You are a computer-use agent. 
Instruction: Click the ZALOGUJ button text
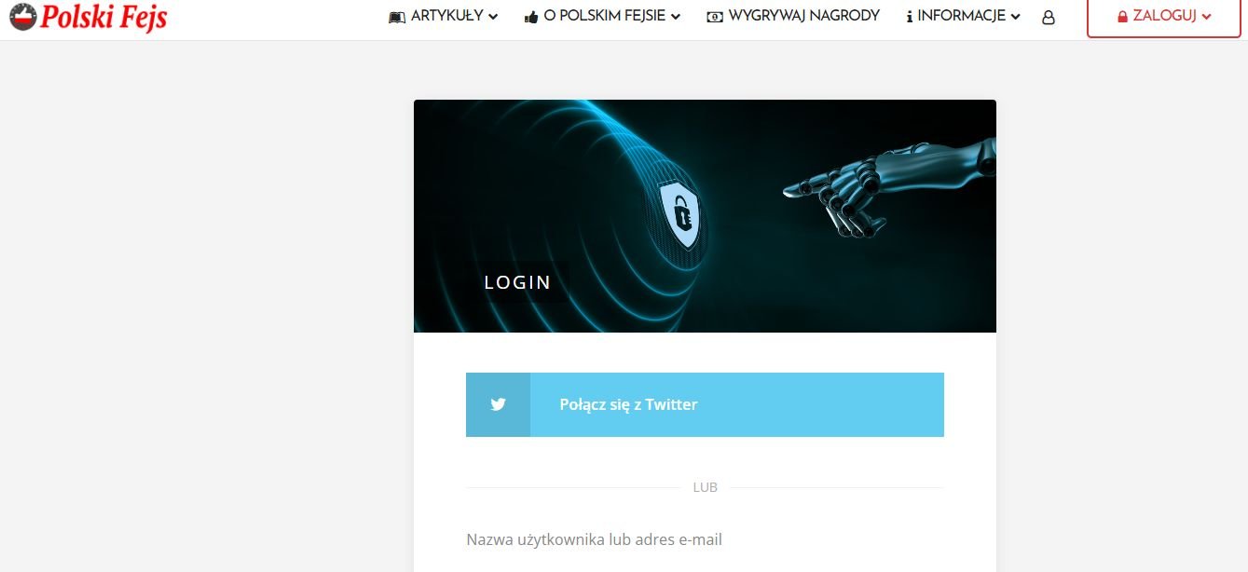coord(1164,16)
